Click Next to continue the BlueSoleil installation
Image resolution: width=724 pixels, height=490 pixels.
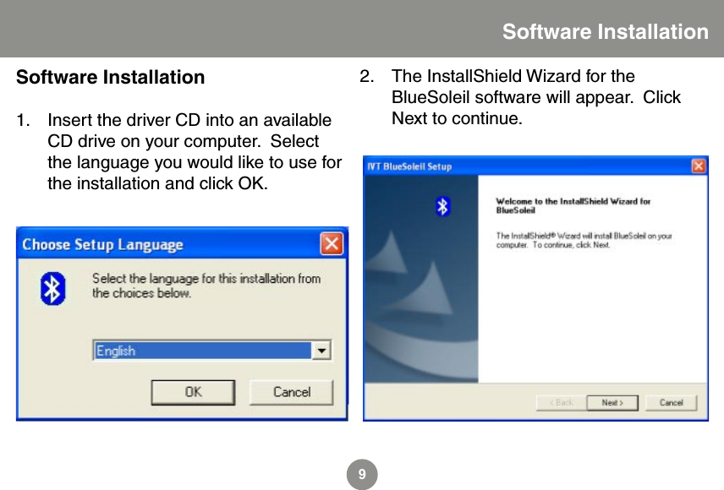[x=612, y=402]
